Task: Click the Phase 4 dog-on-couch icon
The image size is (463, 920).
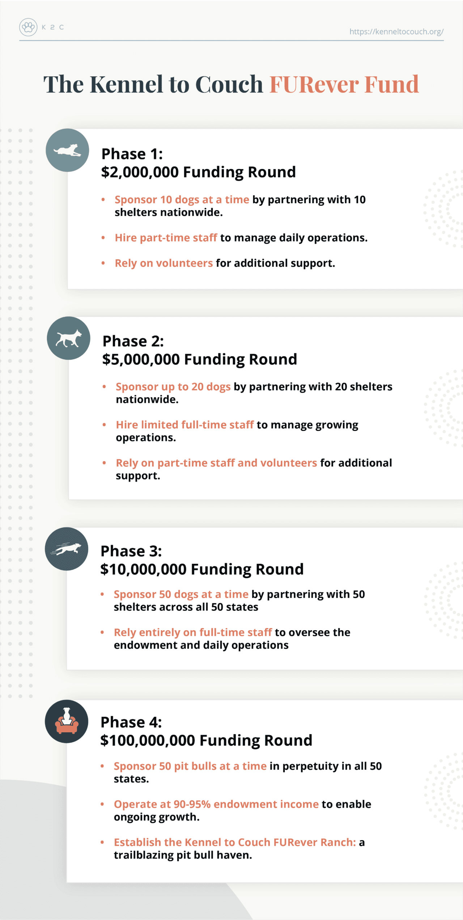Action: click(x=67, y=721)
